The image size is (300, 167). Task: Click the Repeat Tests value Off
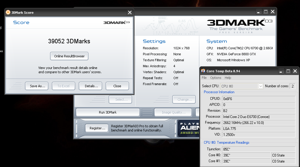[x=176, y=78]
